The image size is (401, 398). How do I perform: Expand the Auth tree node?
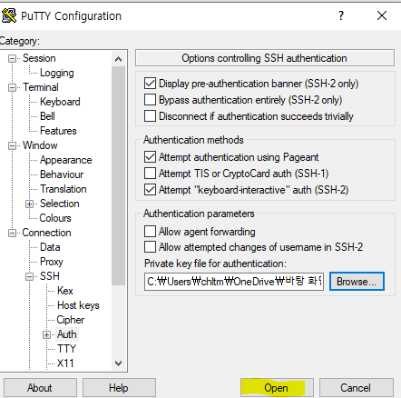[46, 334]
